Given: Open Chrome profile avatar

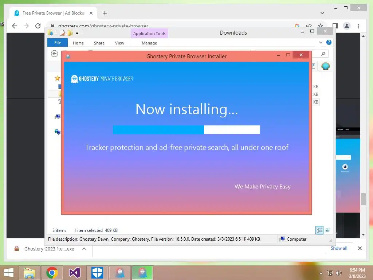Looking at the screenshot, I should pyautogui.click(x=347, y=26).
